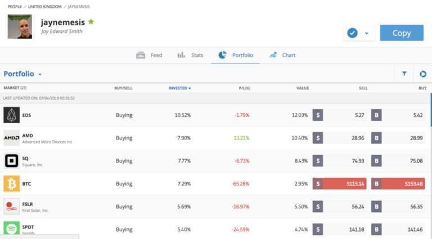Click the EOS buy button 5.42
This screenshot has width=432, height=239.
pos(398,115)
